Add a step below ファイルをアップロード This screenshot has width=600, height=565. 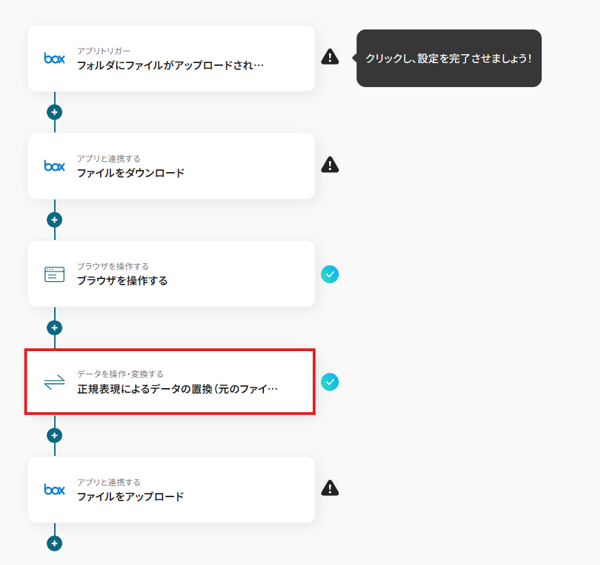(x=54, y=543)
